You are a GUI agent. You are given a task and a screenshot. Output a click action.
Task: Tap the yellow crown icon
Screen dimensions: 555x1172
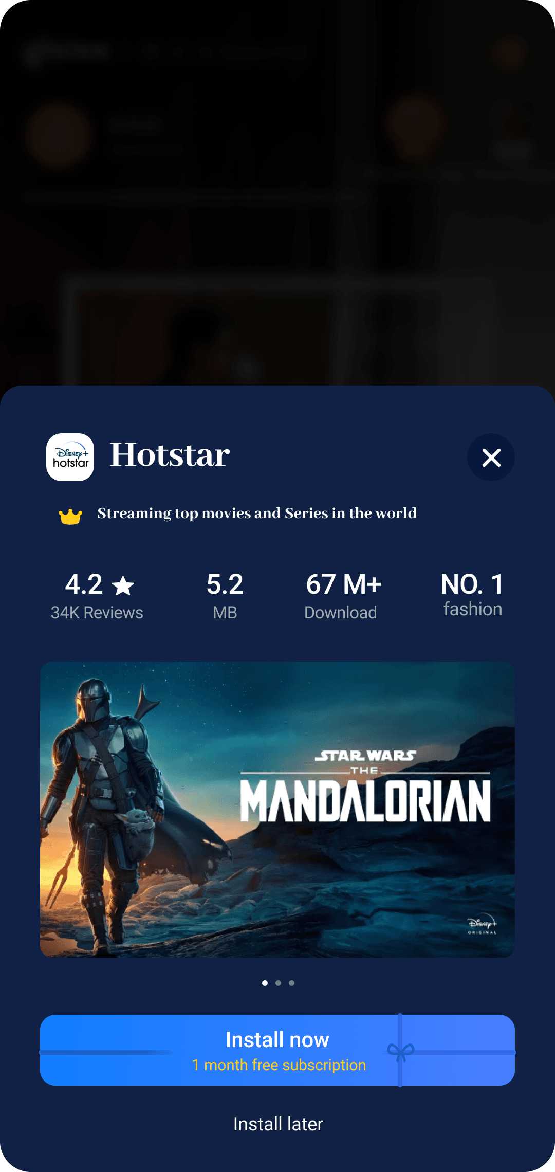coord(70,516)
